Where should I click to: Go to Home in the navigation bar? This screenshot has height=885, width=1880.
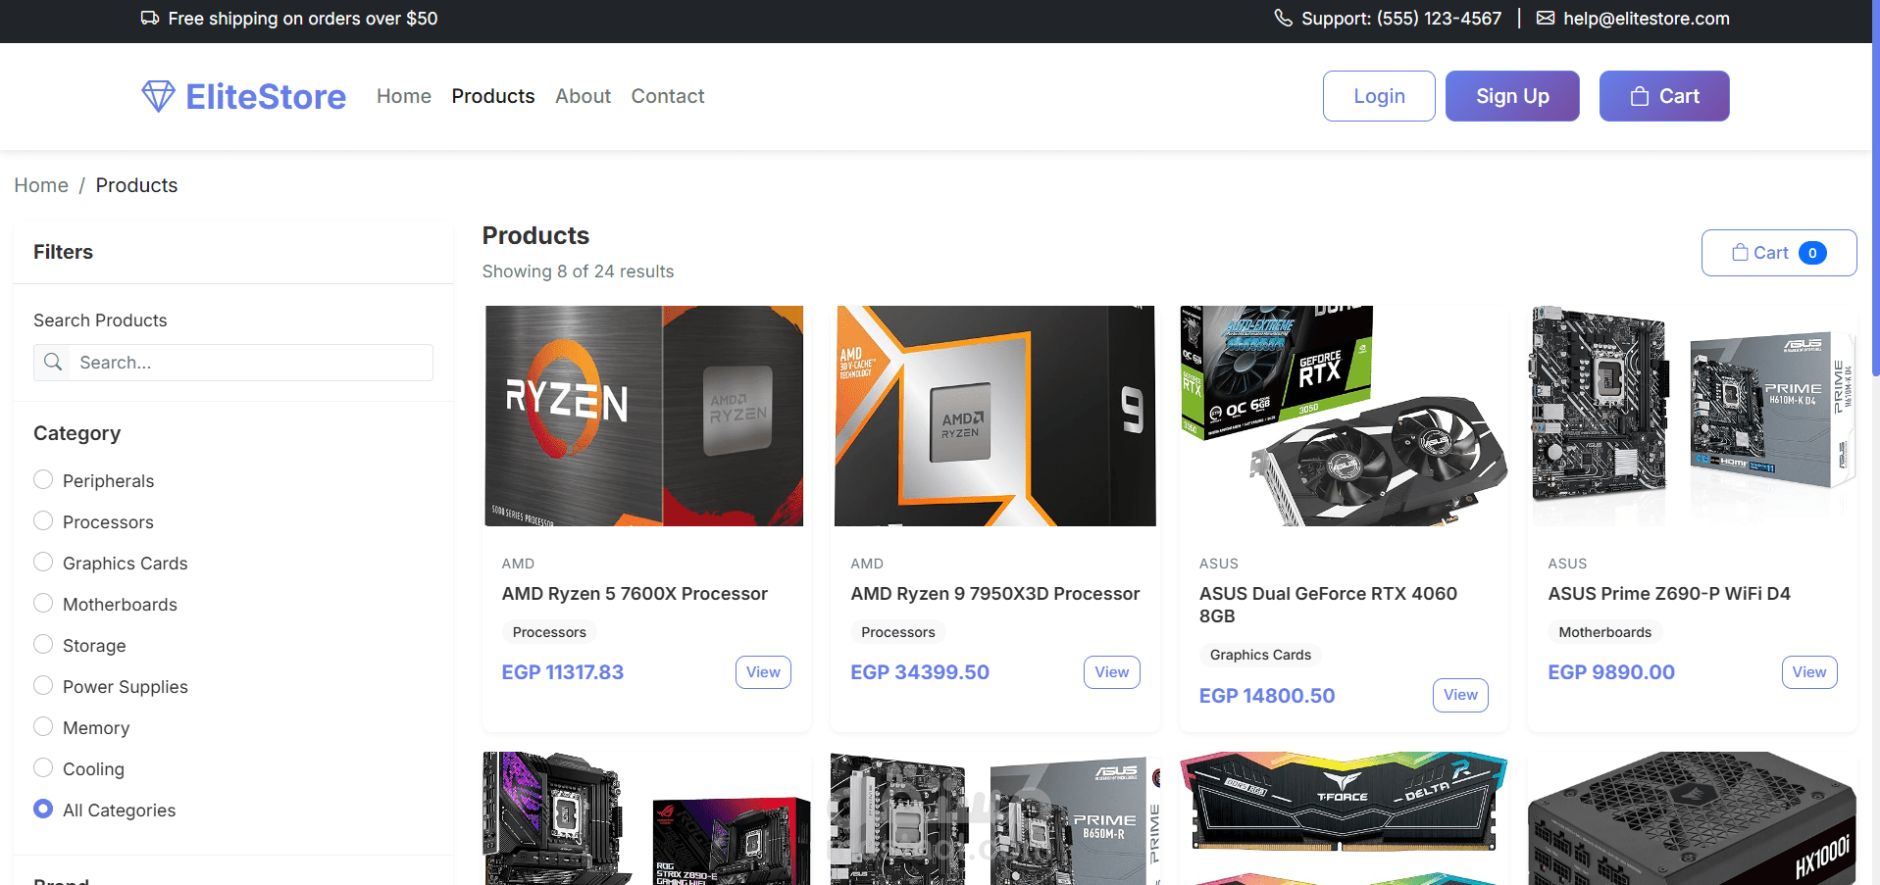[404, 96]
